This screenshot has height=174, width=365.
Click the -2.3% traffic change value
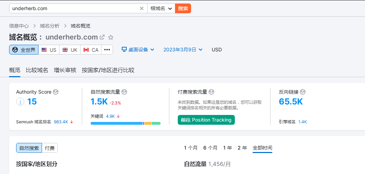115,103
